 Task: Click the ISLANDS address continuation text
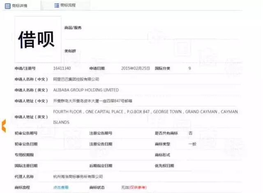(x=61, y=122)
